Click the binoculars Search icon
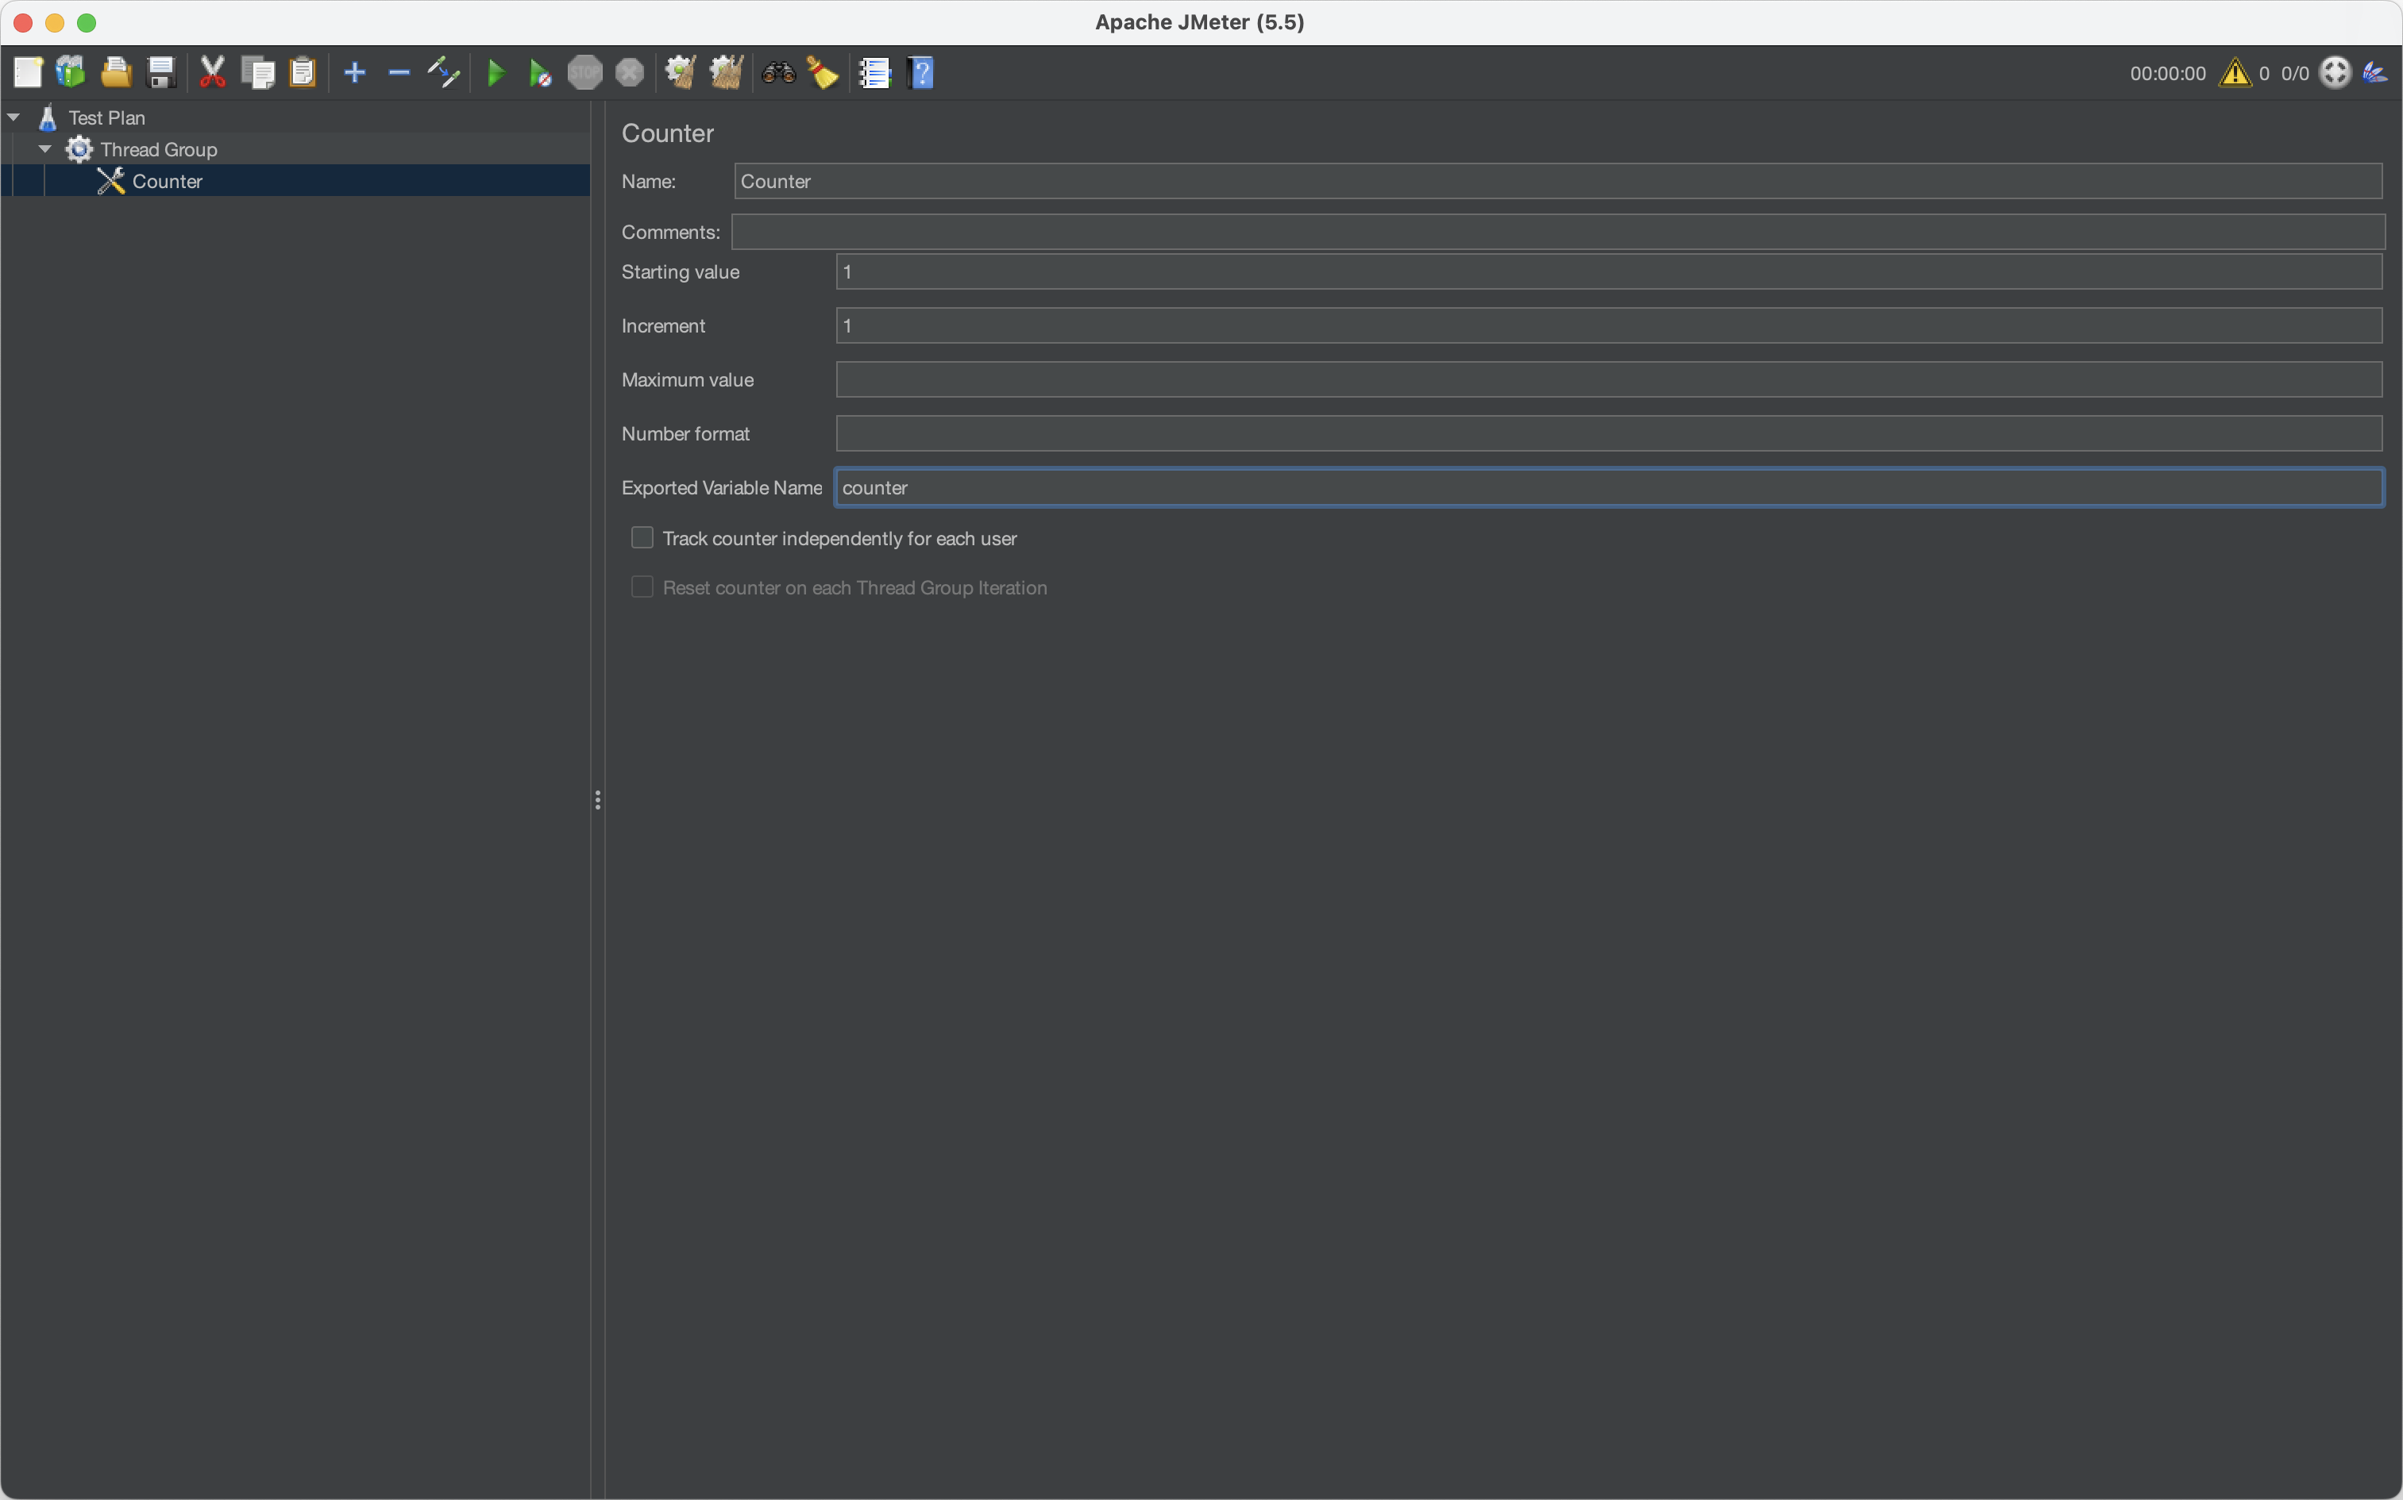Image resolution: width=2403 pixels, height=1500 pixels. click(779, 72)
